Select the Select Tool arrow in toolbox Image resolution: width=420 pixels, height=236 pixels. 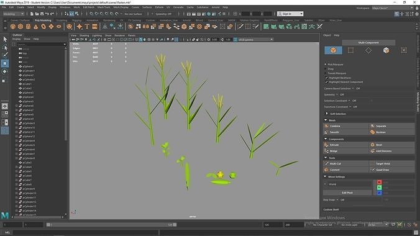point(5,39)
